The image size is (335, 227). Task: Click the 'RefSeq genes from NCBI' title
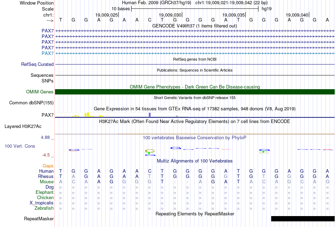pos(195,59)
